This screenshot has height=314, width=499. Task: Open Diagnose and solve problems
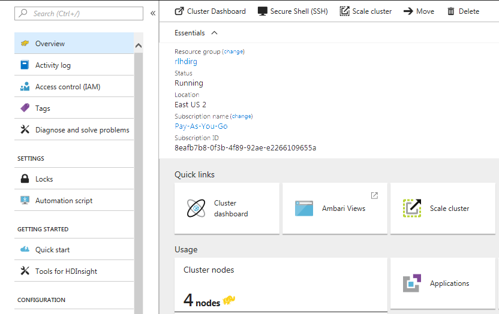tap(74, 129)
